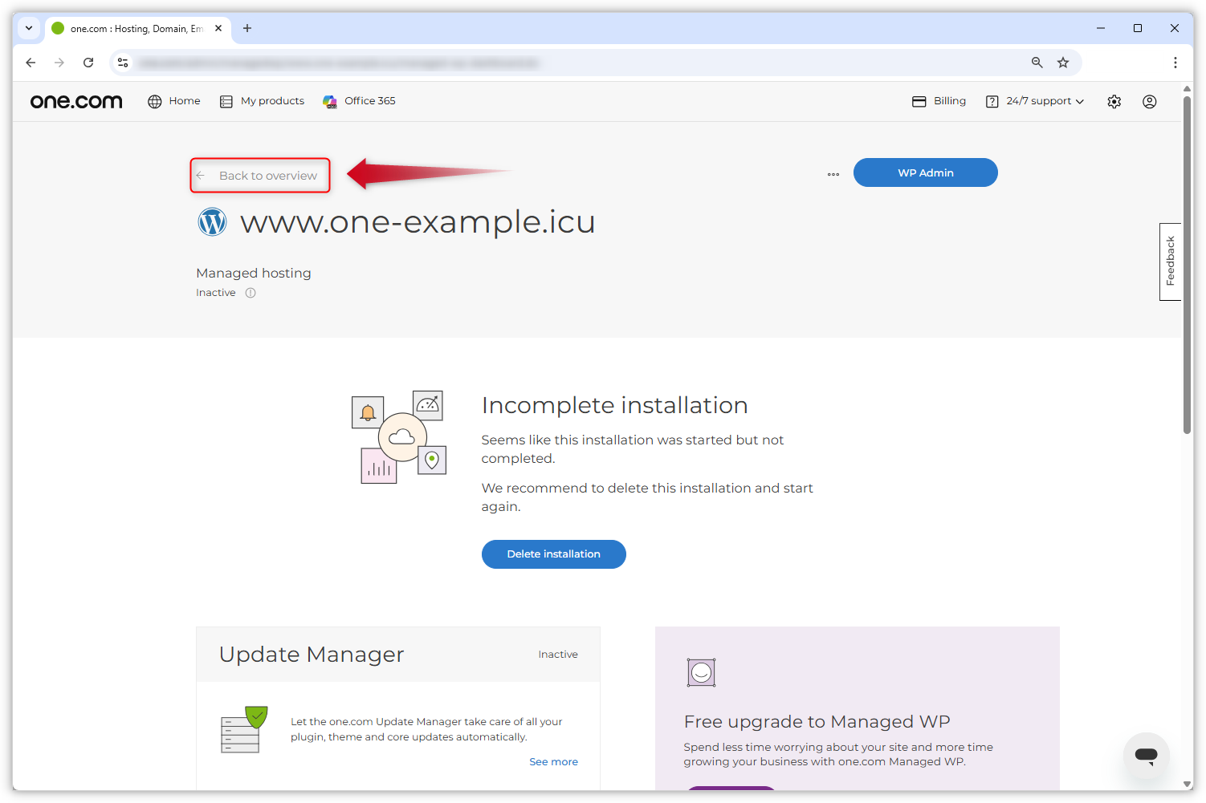Click the browser back arrow
The height and width of the screenshot is (803, 1206).
31,63
